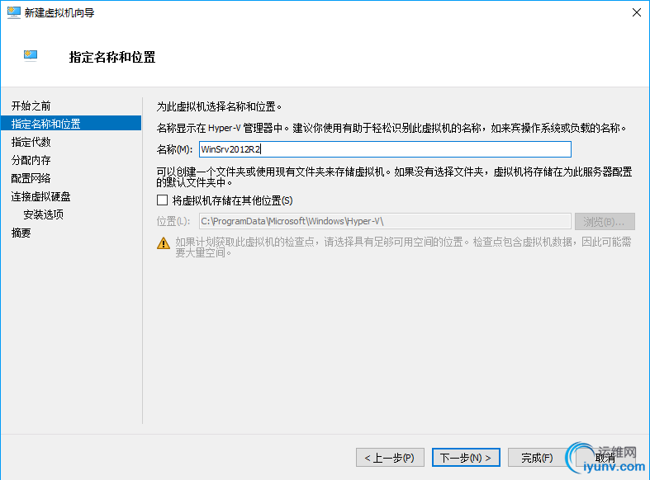Viewport: 650px width, 480px height.
Task: Open the 连接虚拟硬盘 step
Action: (40, 196)
